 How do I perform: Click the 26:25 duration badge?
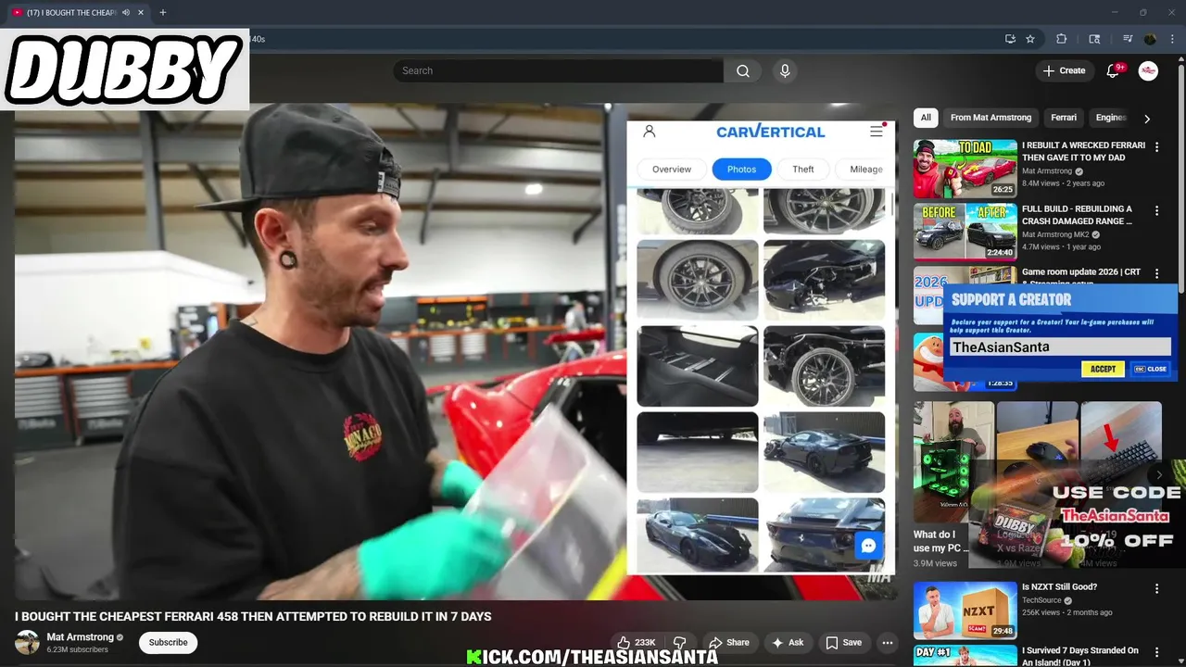pyautogui.click(x=1003, y=189)
